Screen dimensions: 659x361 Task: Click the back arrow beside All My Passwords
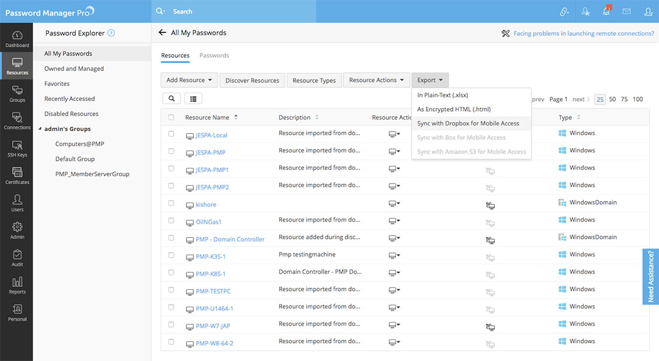[x=162, y=33]
